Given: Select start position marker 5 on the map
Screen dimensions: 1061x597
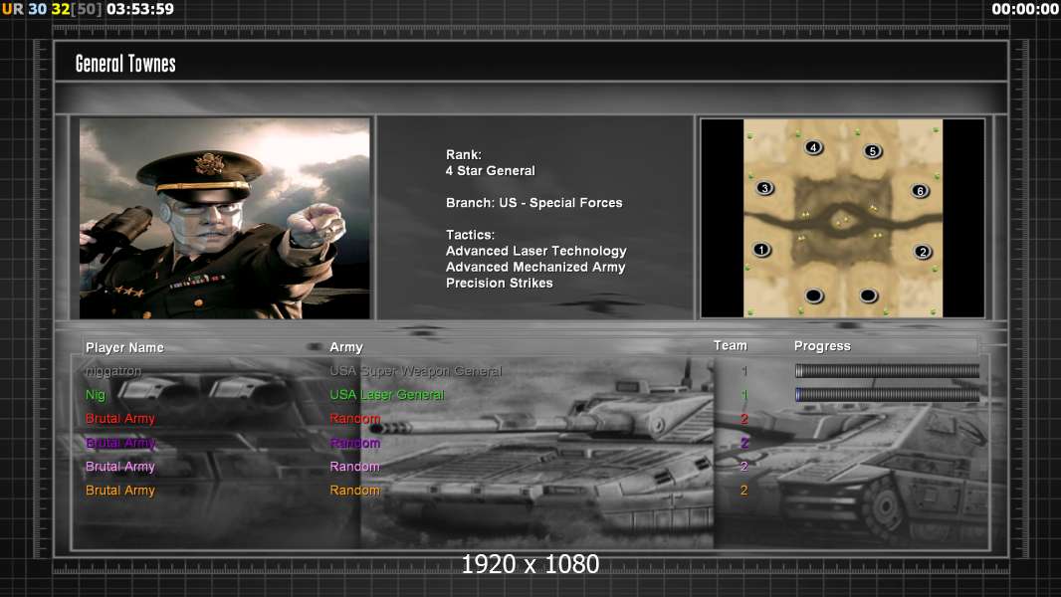Looking at the screenshot, I should (x=872, y=151).
